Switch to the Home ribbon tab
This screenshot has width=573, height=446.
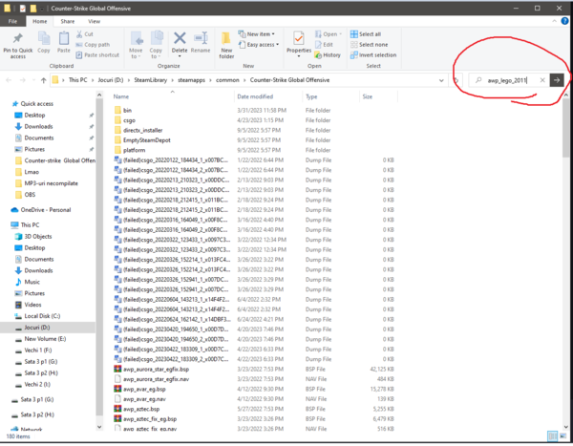[40, 21]
